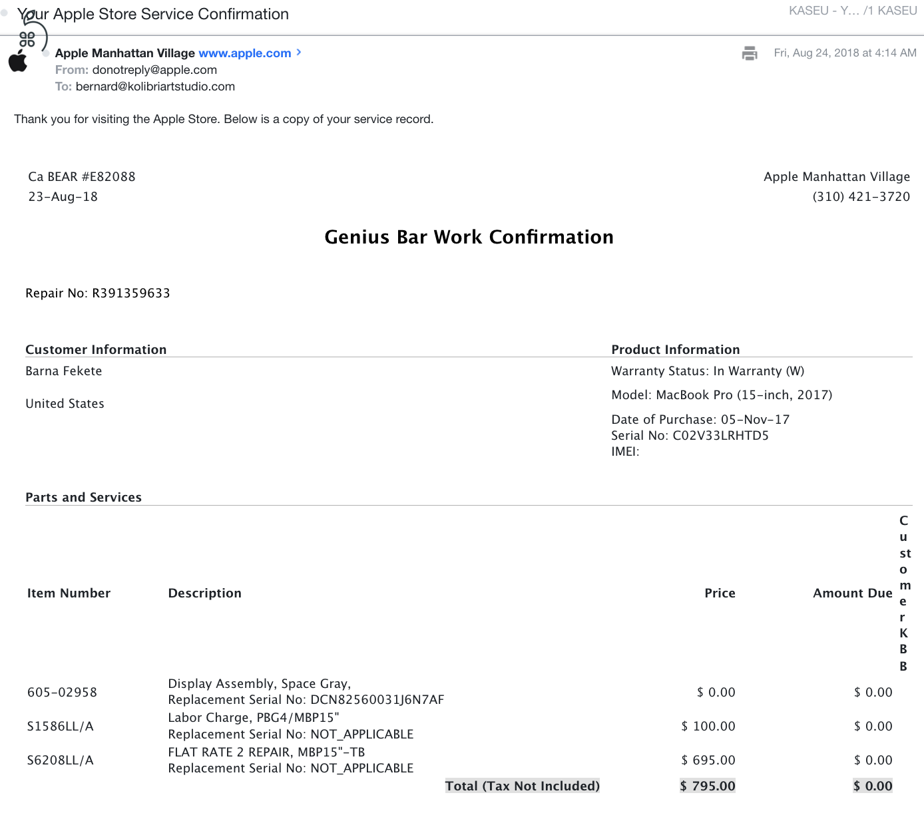Viewport: 924px width, 825px height.
Task: Select the FLAT RATE 2 REPAIR description
Action: (267, 752)
